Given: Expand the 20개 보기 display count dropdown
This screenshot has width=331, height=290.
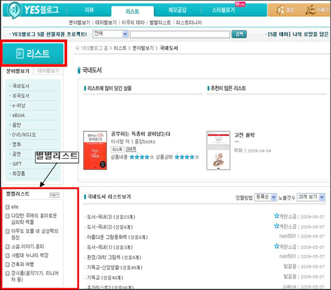Looking at the screenshot, I should (x=310, y=197).
